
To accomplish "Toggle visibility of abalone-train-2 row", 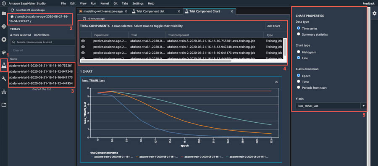I will 83,53.
